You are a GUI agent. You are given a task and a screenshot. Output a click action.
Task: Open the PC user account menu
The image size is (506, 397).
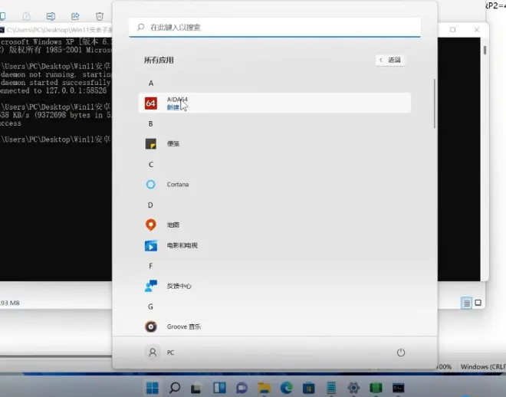click(160, 353)
